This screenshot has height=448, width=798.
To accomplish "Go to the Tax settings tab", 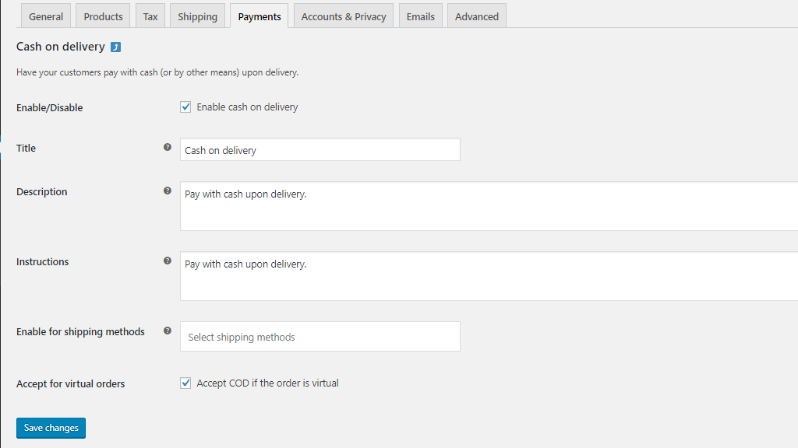I will click(150, 16).
